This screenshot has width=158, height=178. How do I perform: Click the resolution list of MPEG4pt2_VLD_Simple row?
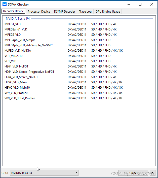point(101,40)
